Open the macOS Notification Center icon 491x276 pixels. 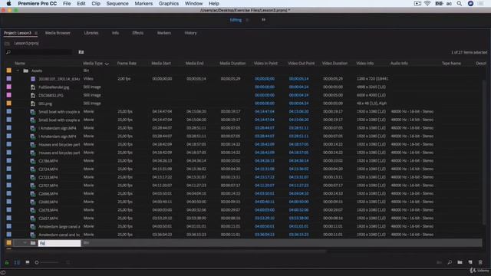point(481,3)
